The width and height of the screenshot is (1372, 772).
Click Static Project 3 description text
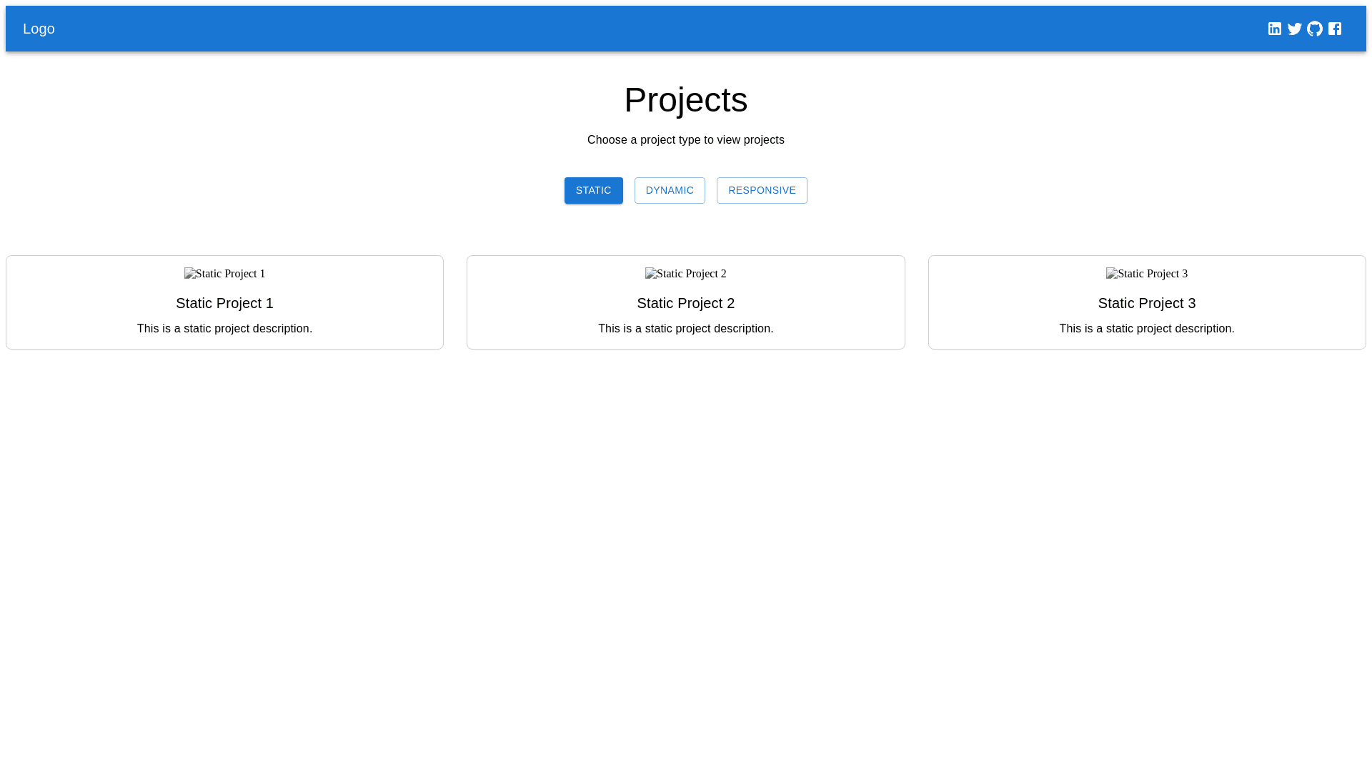[x=1146, y=329]
